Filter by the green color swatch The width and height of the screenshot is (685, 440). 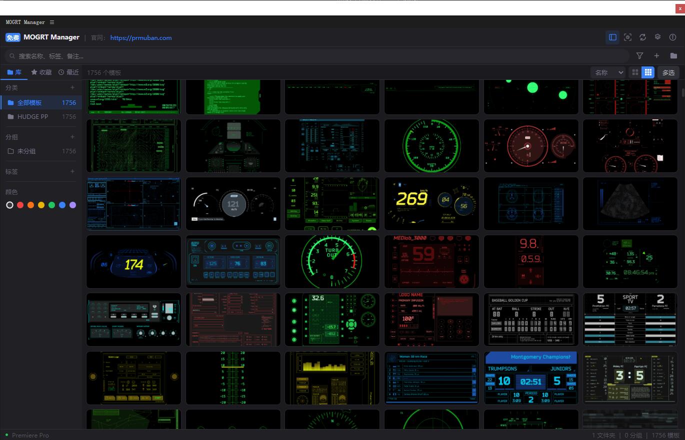tap(51, 205)
